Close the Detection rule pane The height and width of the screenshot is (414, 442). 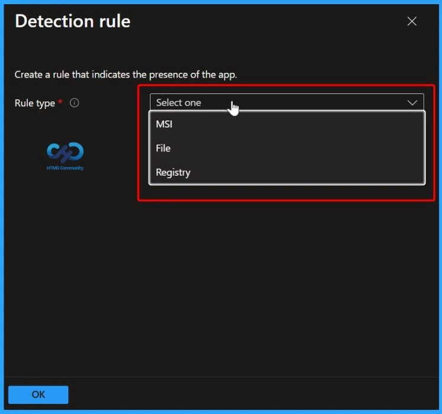click(x=412, y=21)
